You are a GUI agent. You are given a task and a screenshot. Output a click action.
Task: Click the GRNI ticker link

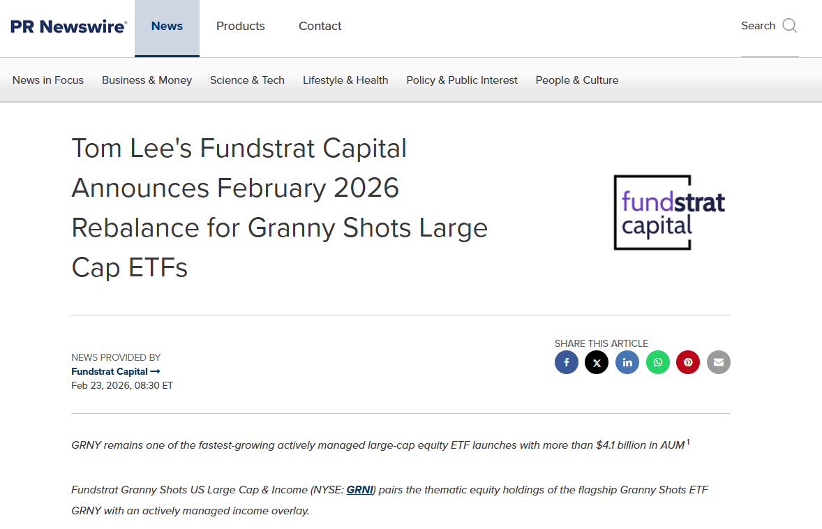pos(360,490)
